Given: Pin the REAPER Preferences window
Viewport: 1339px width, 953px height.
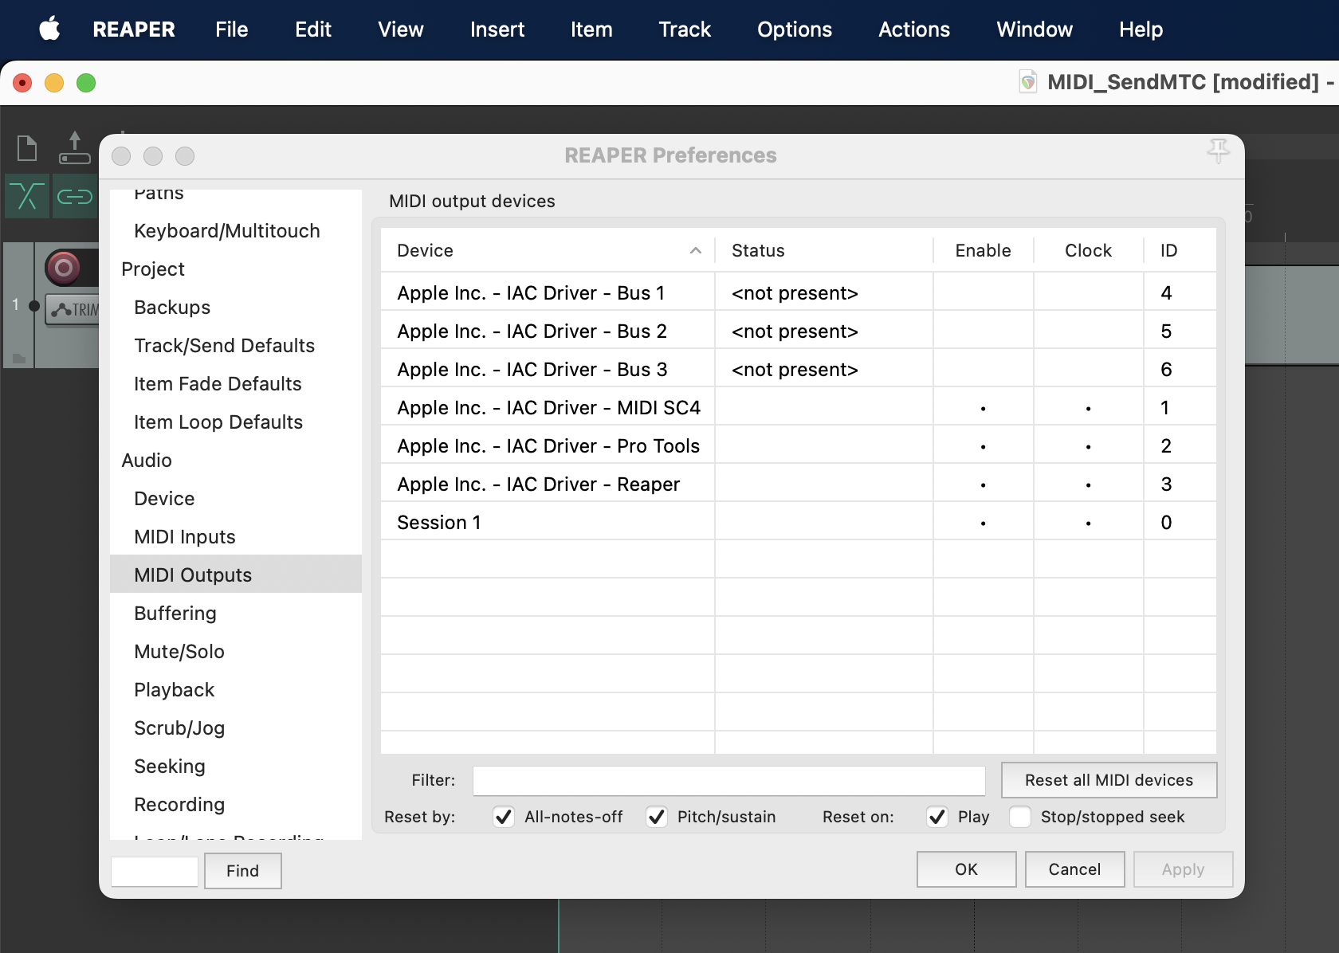Looking at the screenshot, I should click(1217, 151).
